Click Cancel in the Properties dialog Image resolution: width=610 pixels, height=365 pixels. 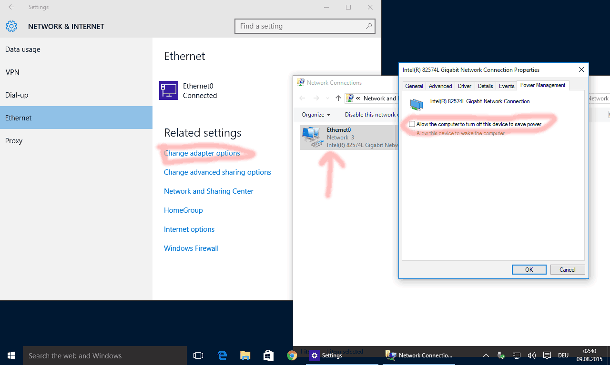click(568, 269)
